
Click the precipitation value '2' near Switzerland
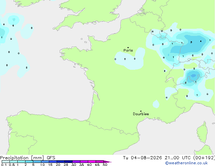(x=185, y=83)
